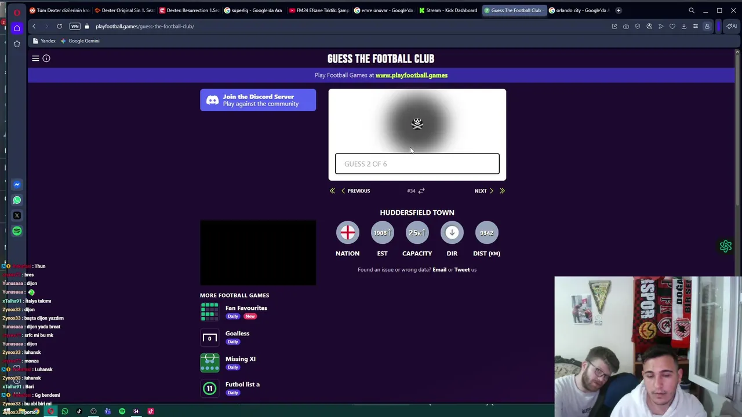Click the Email link for data issues
742x417 pixels.
[439, 269]
